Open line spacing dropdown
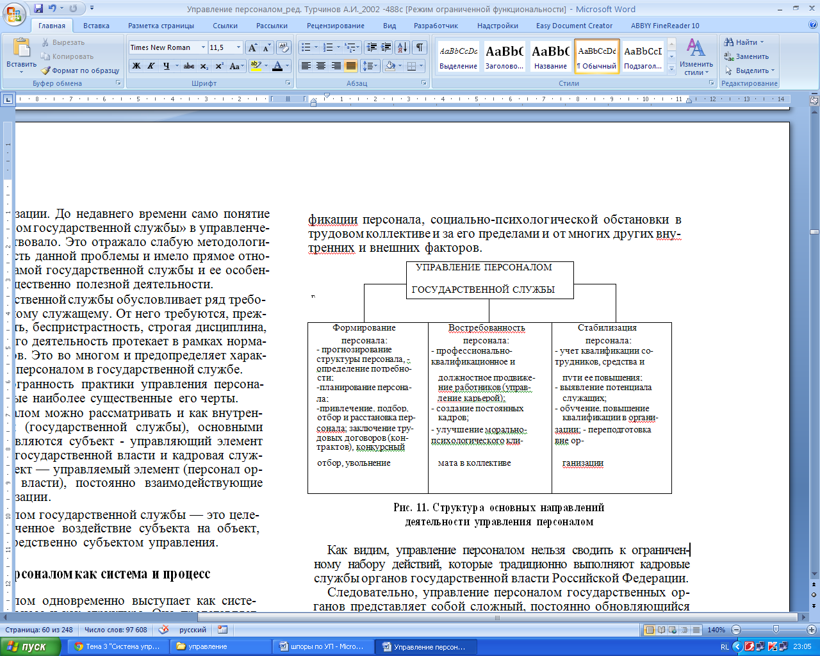Screen dimensions: 820x656 tap(370, 66)
